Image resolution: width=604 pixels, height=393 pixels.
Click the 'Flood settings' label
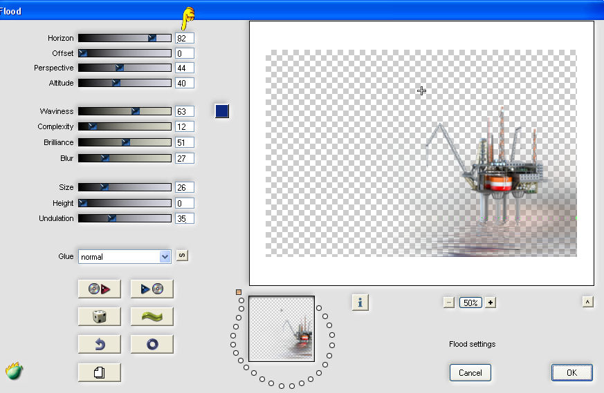point(473,344)
